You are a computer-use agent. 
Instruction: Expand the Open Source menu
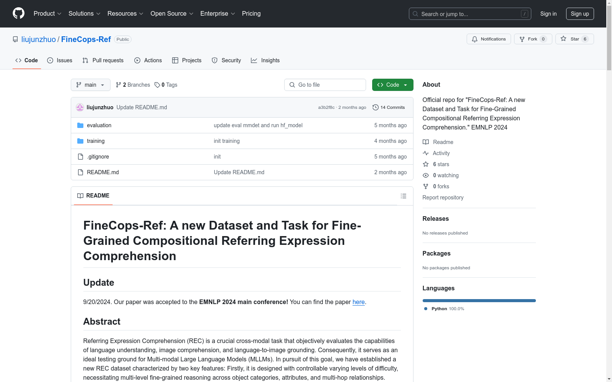tap(172, 13)
